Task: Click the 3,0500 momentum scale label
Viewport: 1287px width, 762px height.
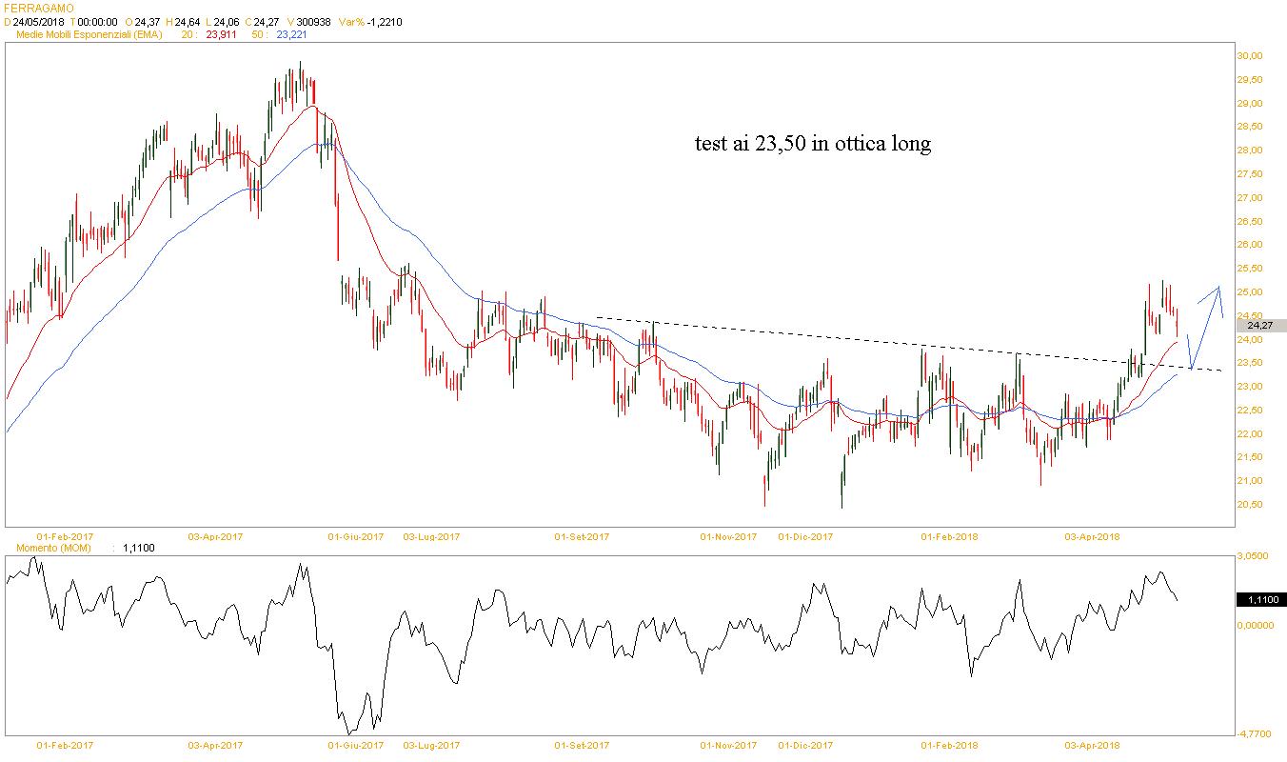Action: tap(1255, 555)
